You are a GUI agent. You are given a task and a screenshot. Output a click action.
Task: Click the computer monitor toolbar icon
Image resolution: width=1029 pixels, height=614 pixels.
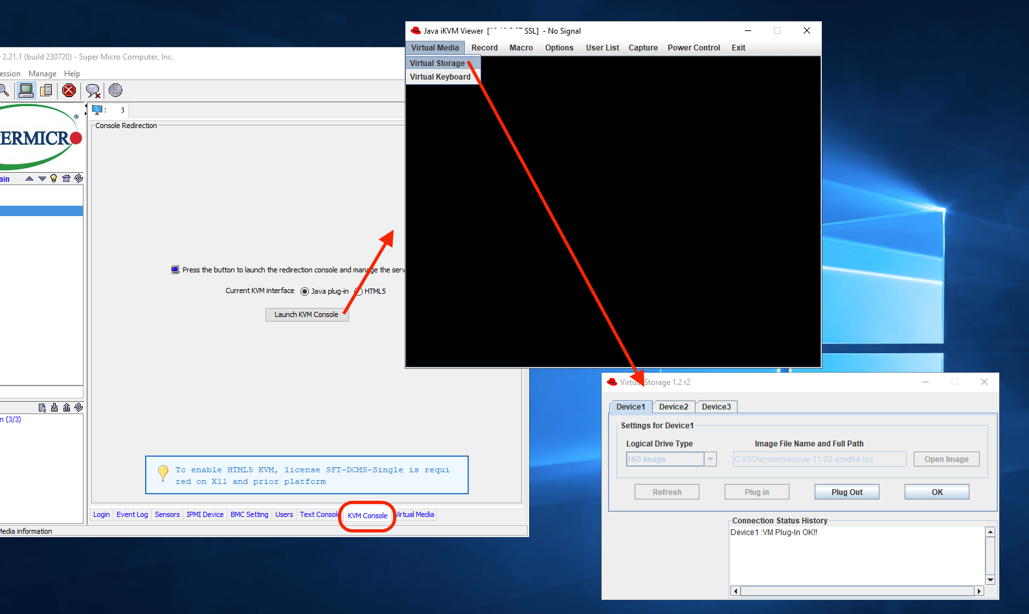(x=26, y=91)
